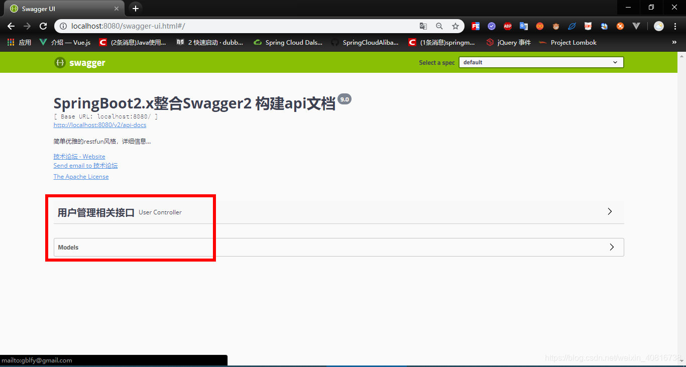
Task: Open the Java使用 CSDN bookmark
Action: click(133, 43)
